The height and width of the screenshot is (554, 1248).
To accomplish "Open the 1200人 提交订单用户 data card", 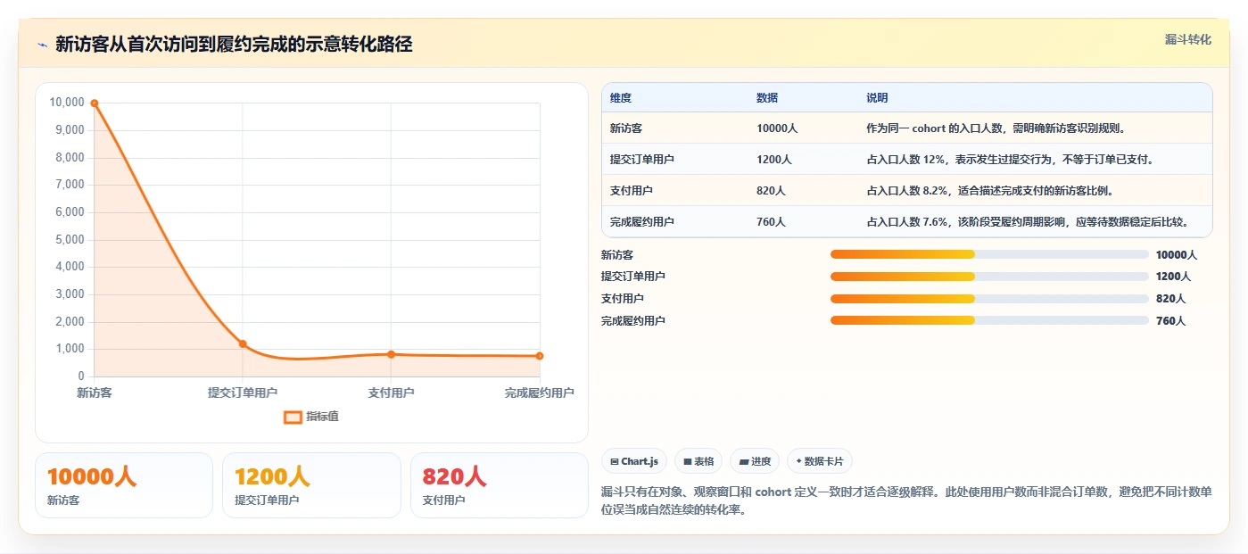I will tap(311, 485).
